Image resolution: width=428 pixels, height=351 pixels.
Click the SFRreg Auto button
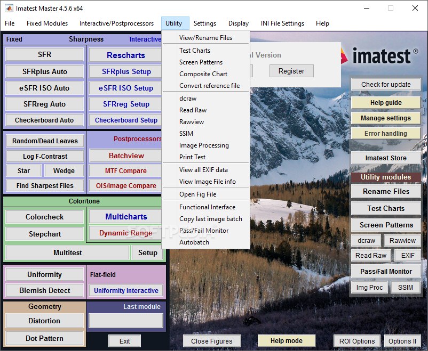tap(44, 104)
